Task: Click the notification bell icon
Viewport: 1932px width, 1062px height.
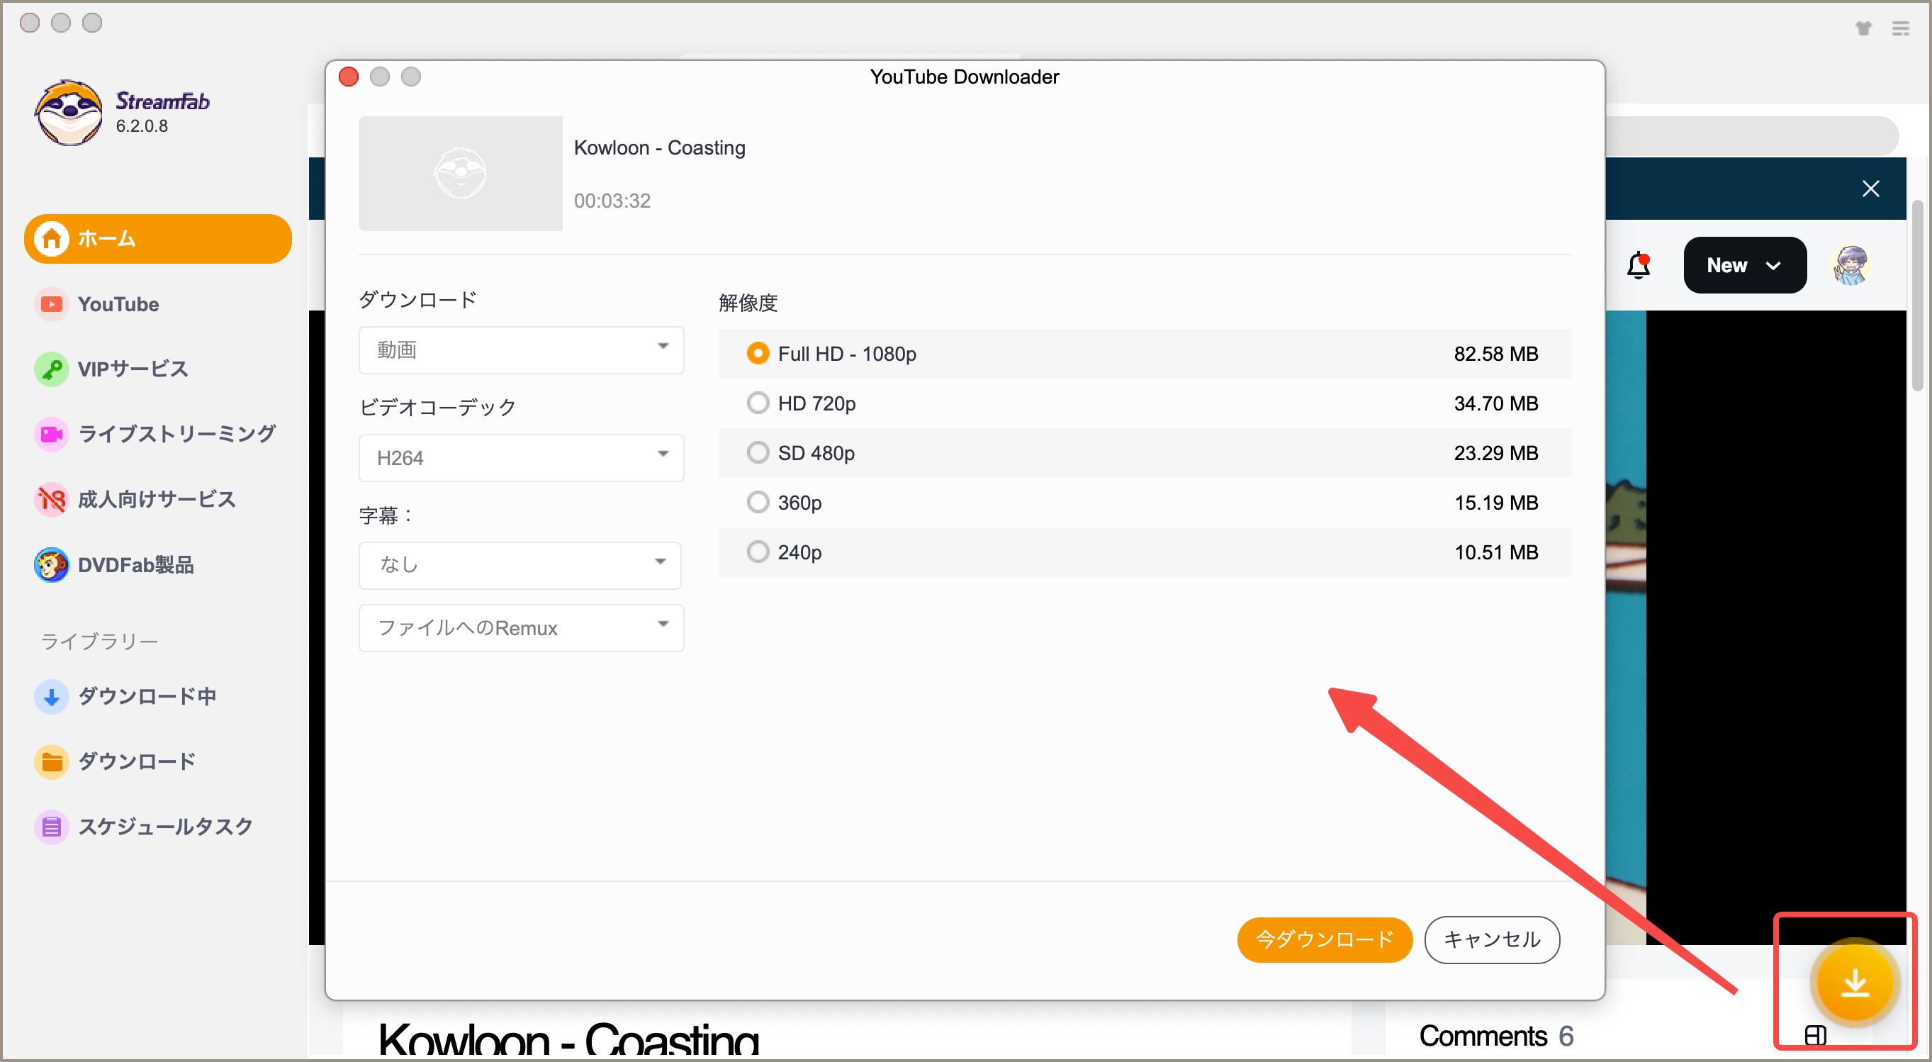Action: (x=1638, y=264)
